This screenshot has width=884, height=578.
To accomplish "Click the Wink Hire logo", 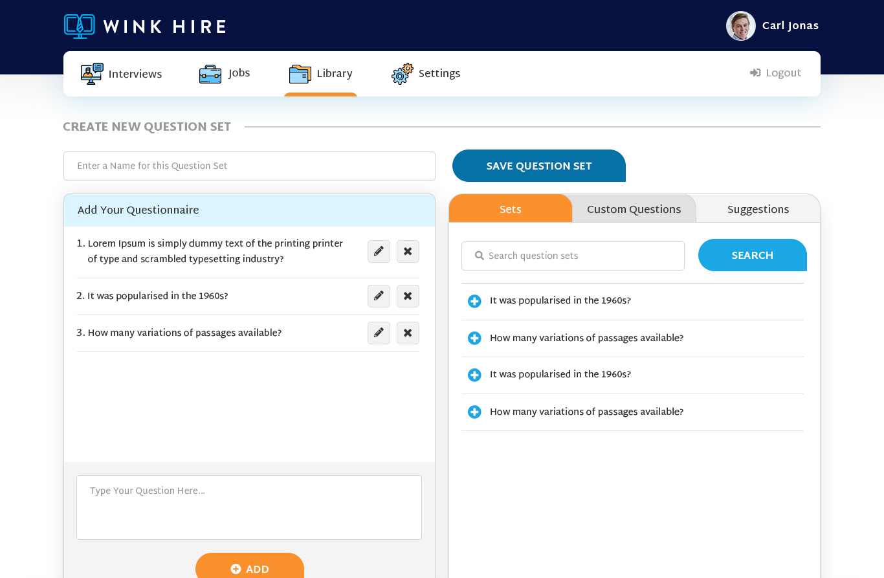I will (x=145, y=26).
